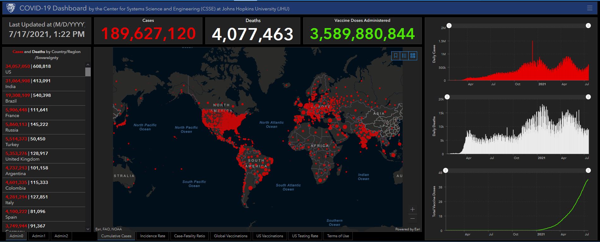Open the basemap gallery grid icon
The image size is (600, 242).
click(413, 56)
